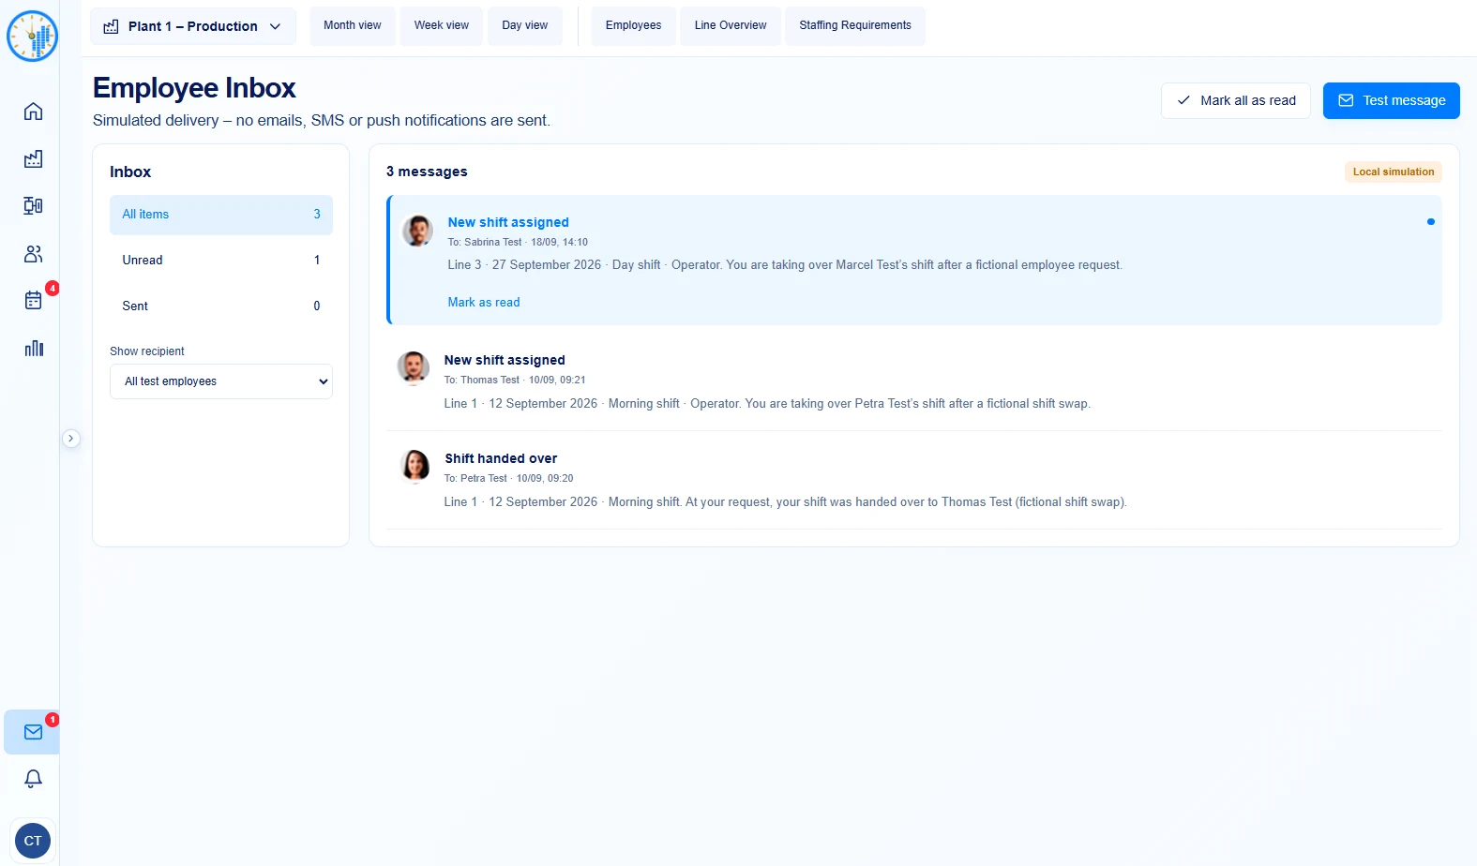Select the Unread inbox filter
This screenshot has width=1477, height=866.
221,261
